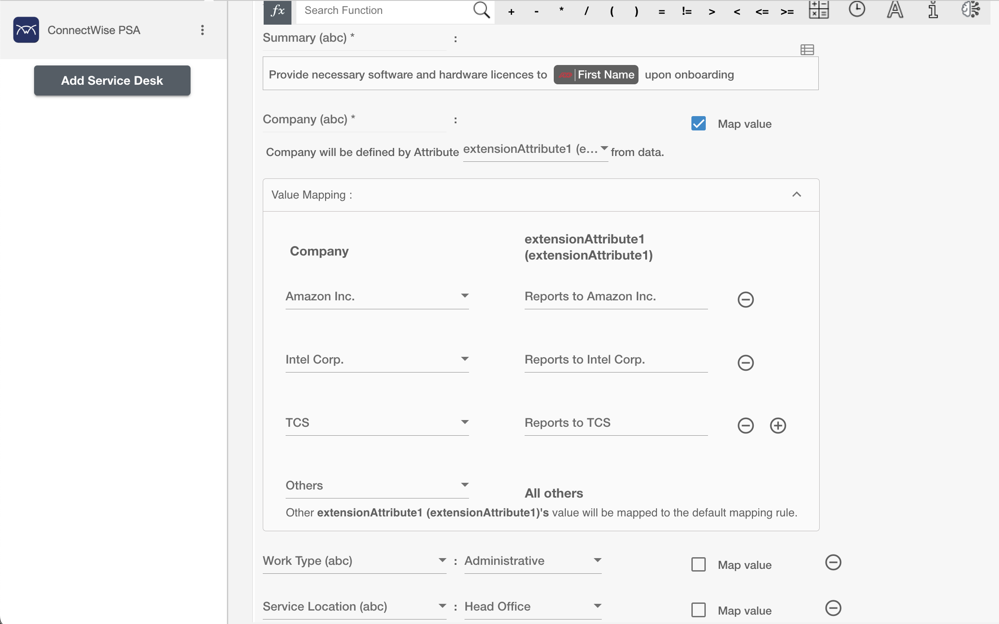Open the info functions icon

pyautogui.click(x=933, y=9)
